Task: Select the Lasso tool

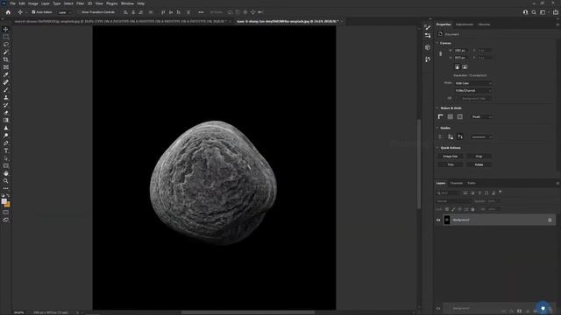Action: point(6,45)
